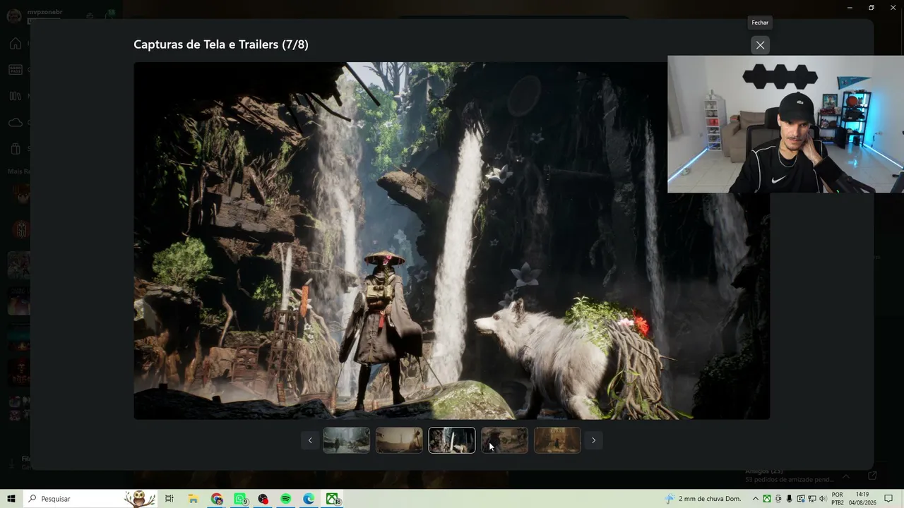The image size is (904, 508).
Task: Open the Windows notification center
Action: pyautogui.click(x=889, y=499)
